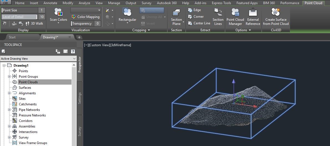Click the Sites icon in tree
This screenshot has width=330, height=146.
(x=15, y=99)
